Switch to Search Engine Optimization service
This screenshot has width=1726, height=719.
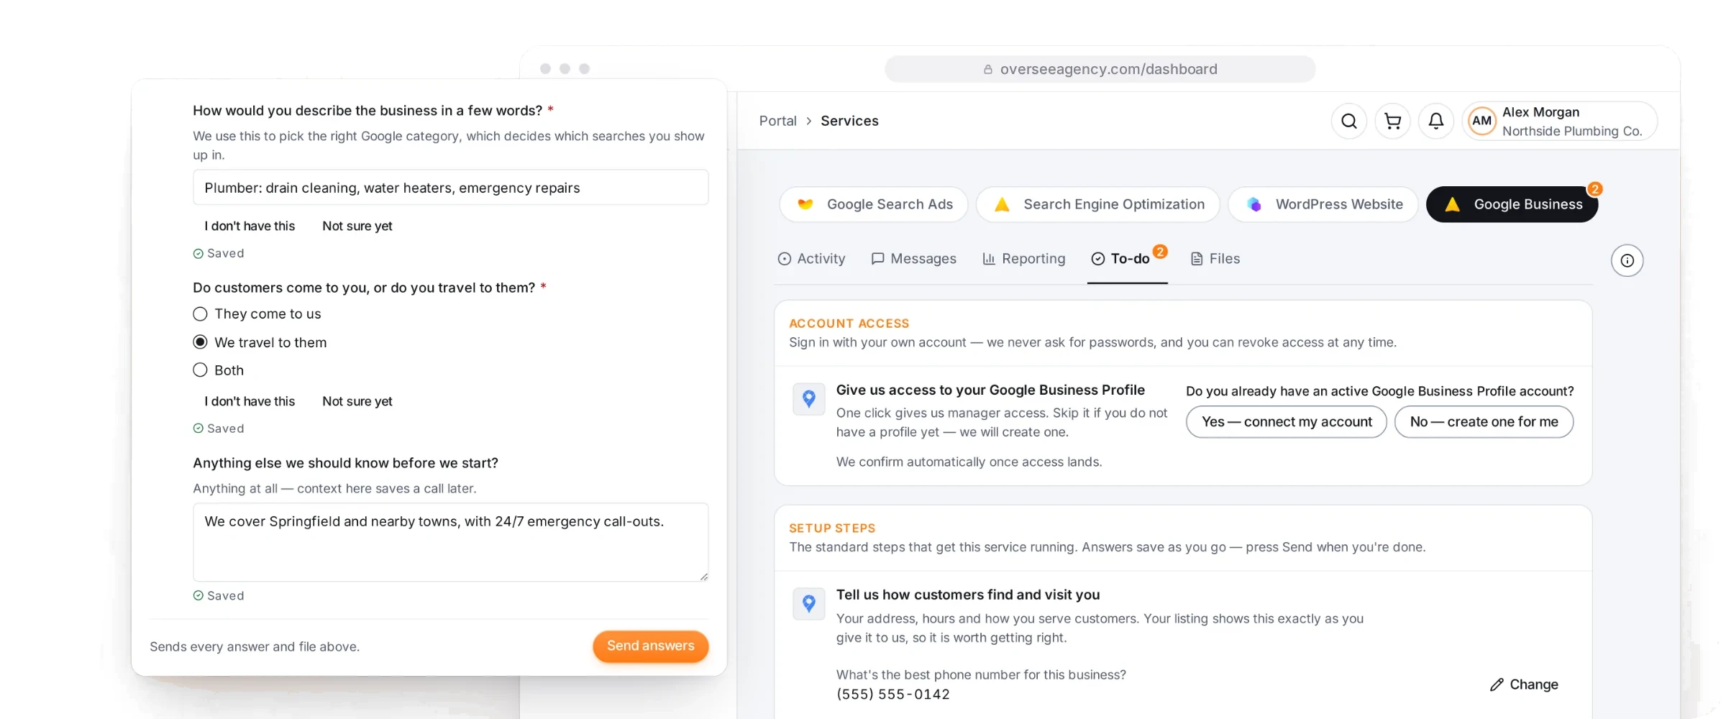point(1098,204)
